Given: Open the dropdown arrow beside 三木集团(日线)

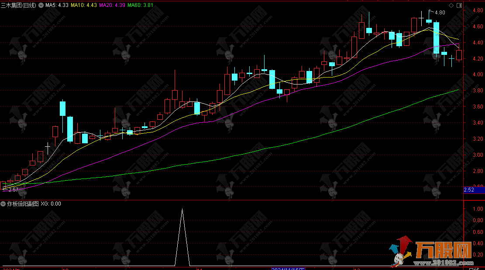Looking at the screenshot, I should pyautogui.click(x=41, y=5).
